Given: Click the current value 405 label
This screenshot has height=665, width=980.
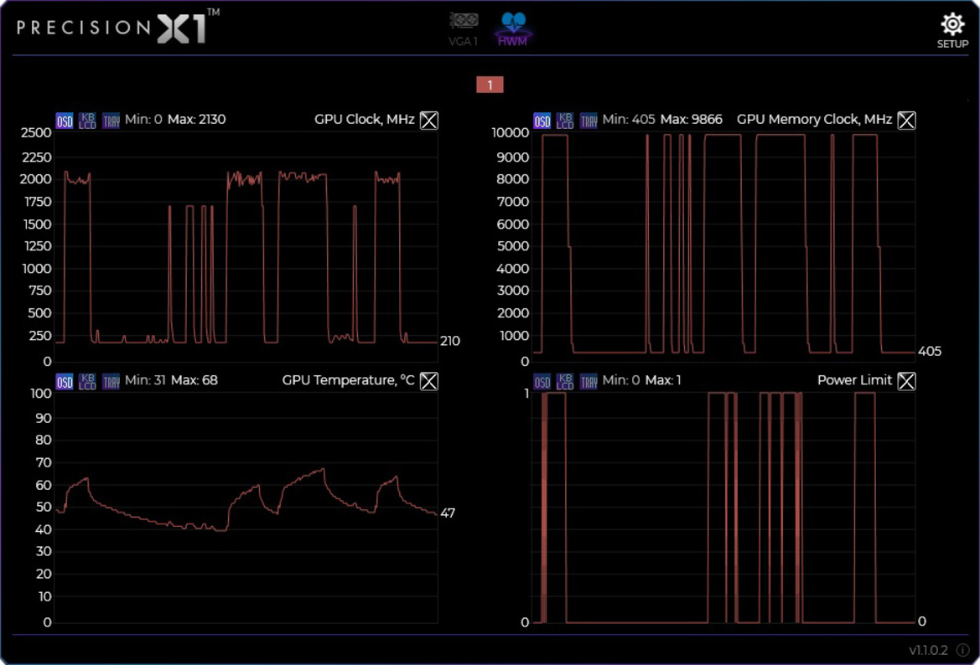Looking at the screenshot, I should pos(930,352).
